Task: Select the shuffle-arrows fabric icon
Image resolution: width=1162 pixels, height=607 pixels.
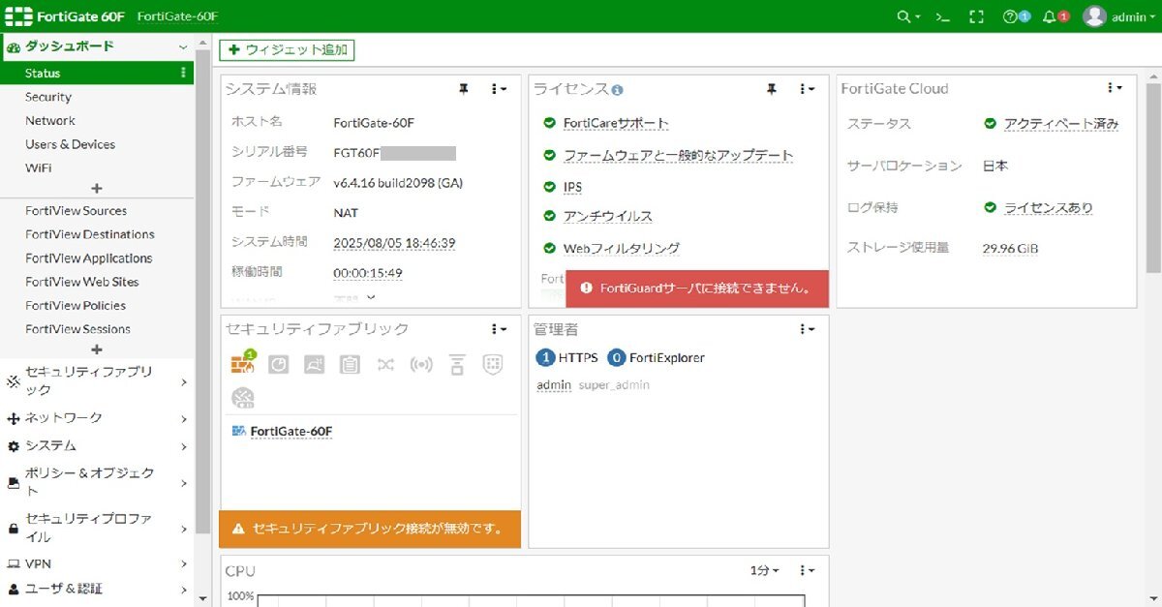Action: [x=385, y=364]
